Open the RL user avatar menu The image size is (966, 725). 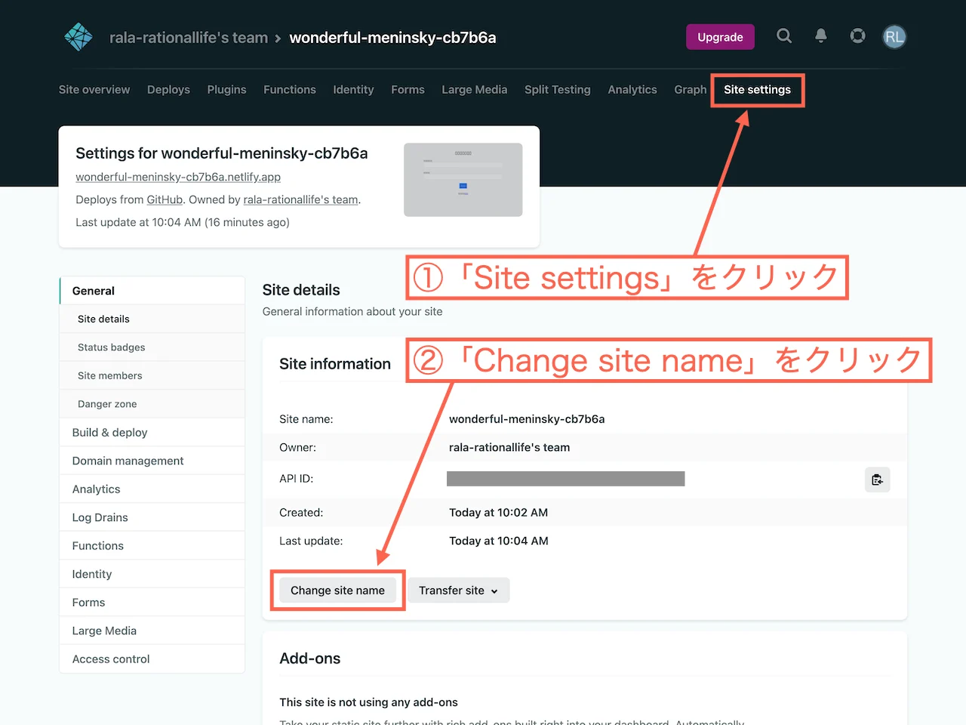(x=894, y=37)
